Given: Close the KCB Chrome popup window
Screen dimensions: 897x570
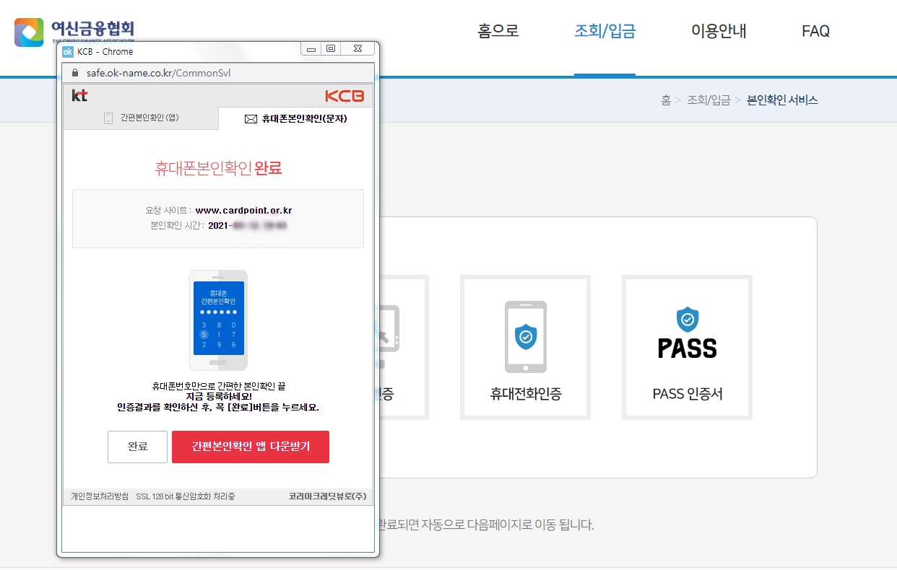Looking at the screenshot, I should pos(357,49).
